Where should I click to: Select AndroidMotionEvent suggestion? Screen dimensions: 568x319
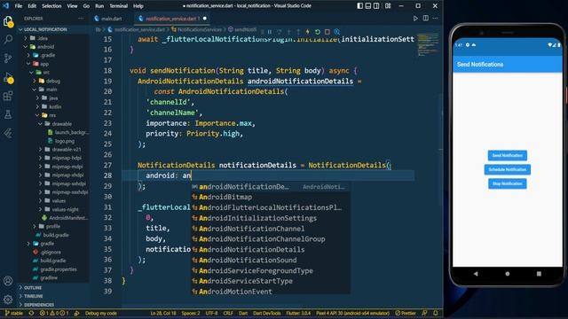coord(271,292)
